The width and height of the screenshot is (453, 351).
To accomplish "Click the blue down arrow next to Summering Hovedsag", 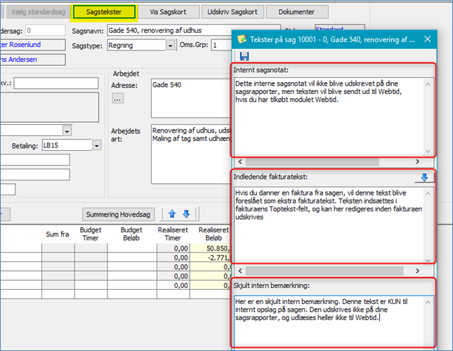I will point(186,213).
